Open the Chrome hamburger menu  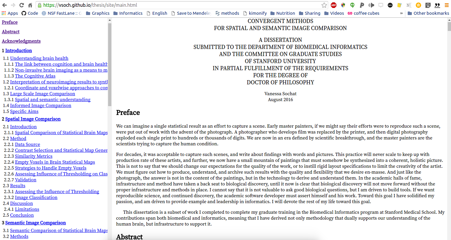(x=447, y=5)
